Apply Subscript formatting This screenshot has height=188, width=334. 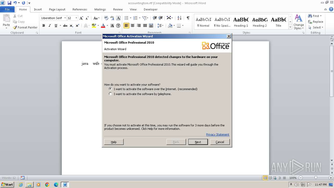point(71,26)
